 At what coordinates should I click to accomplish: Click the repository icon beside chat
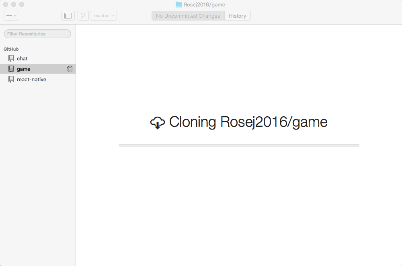pos(11,58)
